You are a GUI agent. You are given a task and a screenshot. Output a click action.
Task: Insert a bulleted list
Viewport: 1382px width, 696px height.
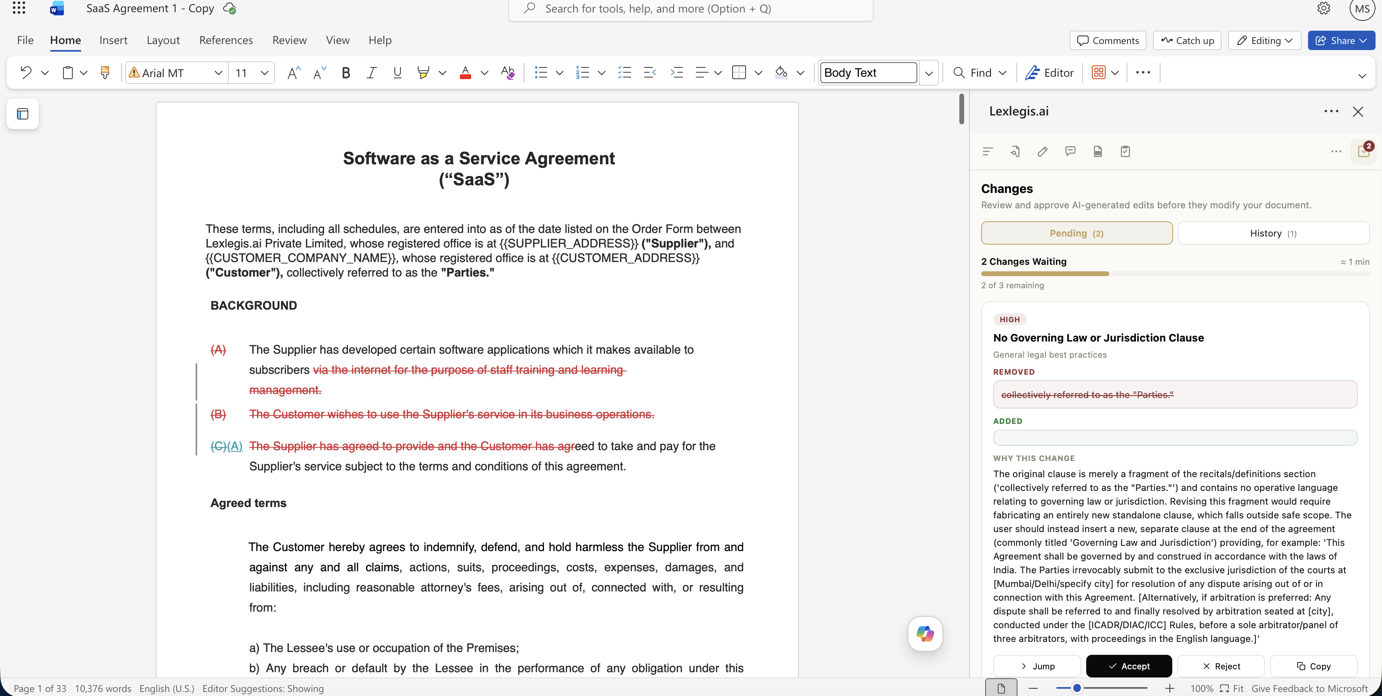[541, 72]
